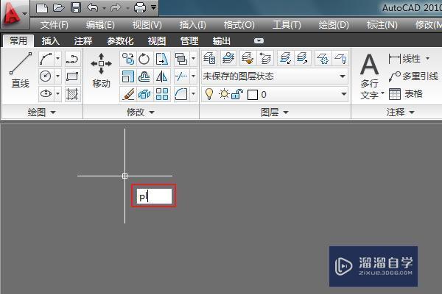The height and width of the screenshot is (294, 442).
Task: Undo the last action
Action: [x=93, y=8]
